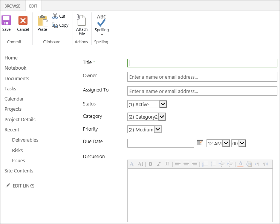
Task: Click the EDIT LINKS text
Action: coord(24,186)
